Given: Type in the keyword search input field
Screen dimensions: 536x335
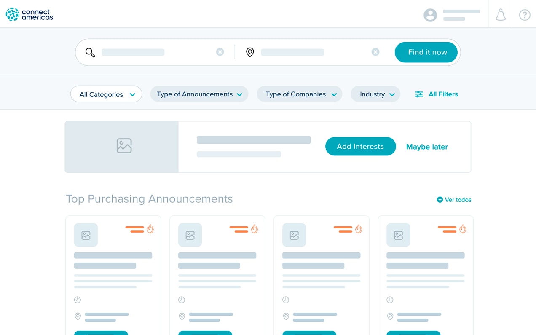Looking at the screenshot, I should pyautogui.click(x=156, y=52).
